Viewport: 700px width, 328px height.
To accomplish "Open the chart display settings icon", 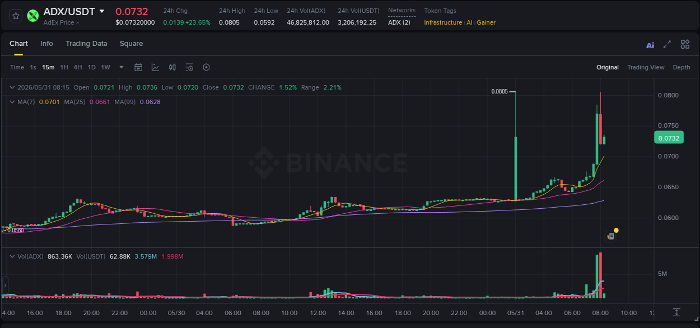I will (189, 67).
